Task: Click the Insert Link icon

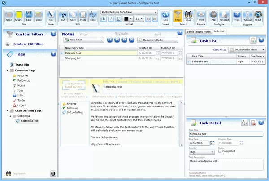Action: click(x=165, y=16)
